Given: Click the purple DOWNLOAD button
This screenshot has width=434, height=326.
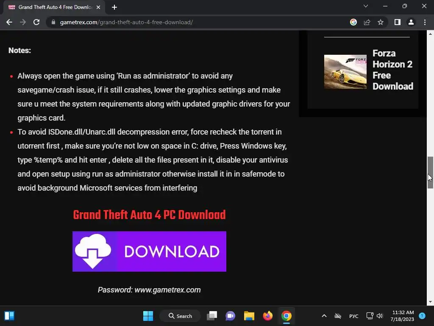Looking at the screenshot, I should pyautogui.click(x=149, y=251).
